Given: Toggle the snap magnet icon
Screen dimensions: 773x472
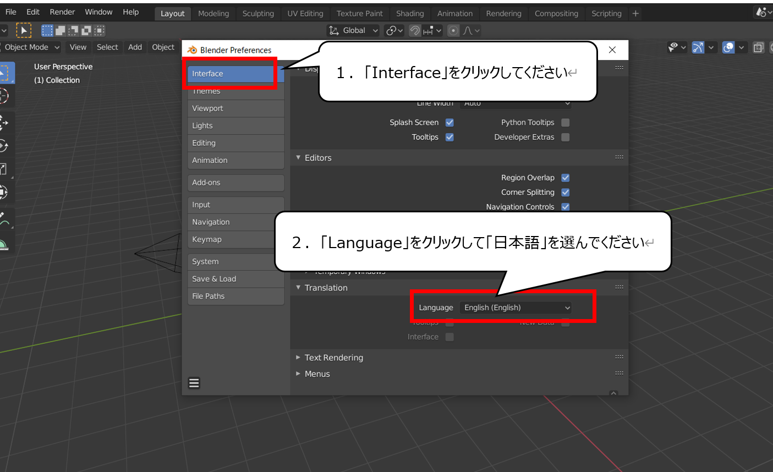Looking at the screenshot, I should pos(415,31).
